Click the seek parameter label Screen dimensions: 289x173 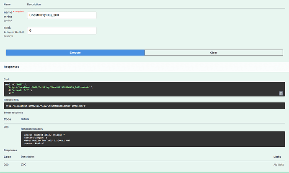pyautogui.click(x=7, y=28)
